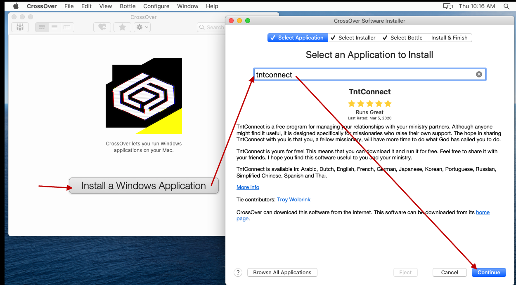Click the bottles icon in CrossOver toolbar

(20, 27)
